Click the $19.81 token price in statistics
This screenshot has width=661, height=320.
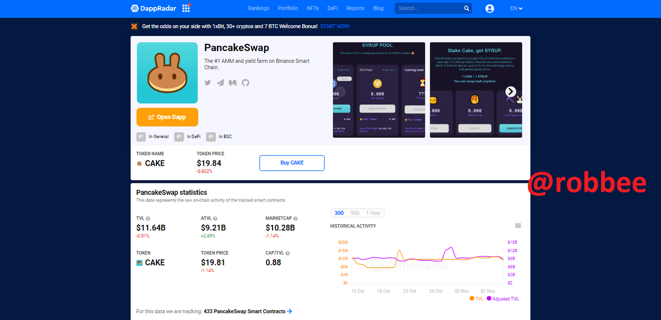coord(213,262)
